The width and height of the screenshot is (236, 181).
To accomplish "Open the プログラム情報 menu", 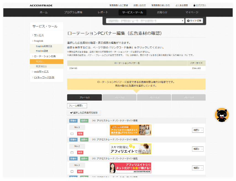I will point(73,12).
